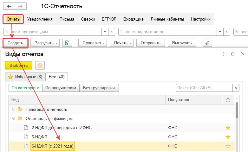Open the Загрузить dropdown button
Screen dimensions: 248x152
pos(45,43)
